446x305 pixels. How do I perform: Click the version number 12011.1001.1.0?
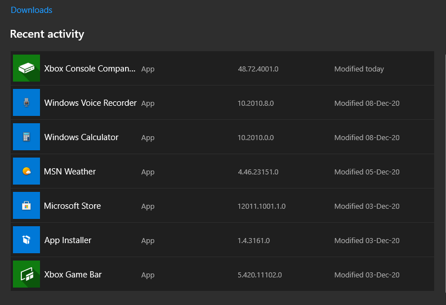[261, 207]
